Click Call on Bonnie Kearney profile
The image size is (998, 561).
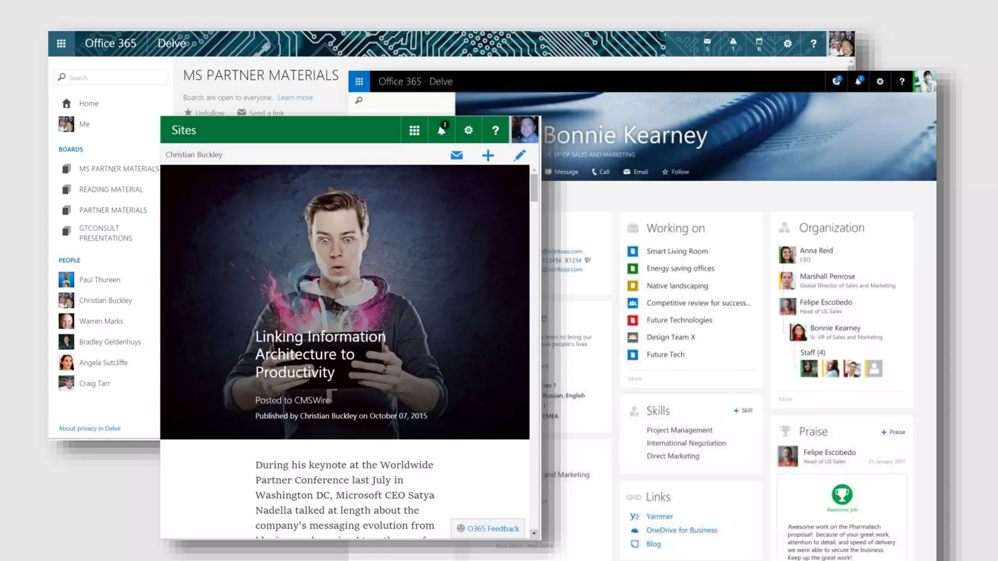[x=600, y=171]
